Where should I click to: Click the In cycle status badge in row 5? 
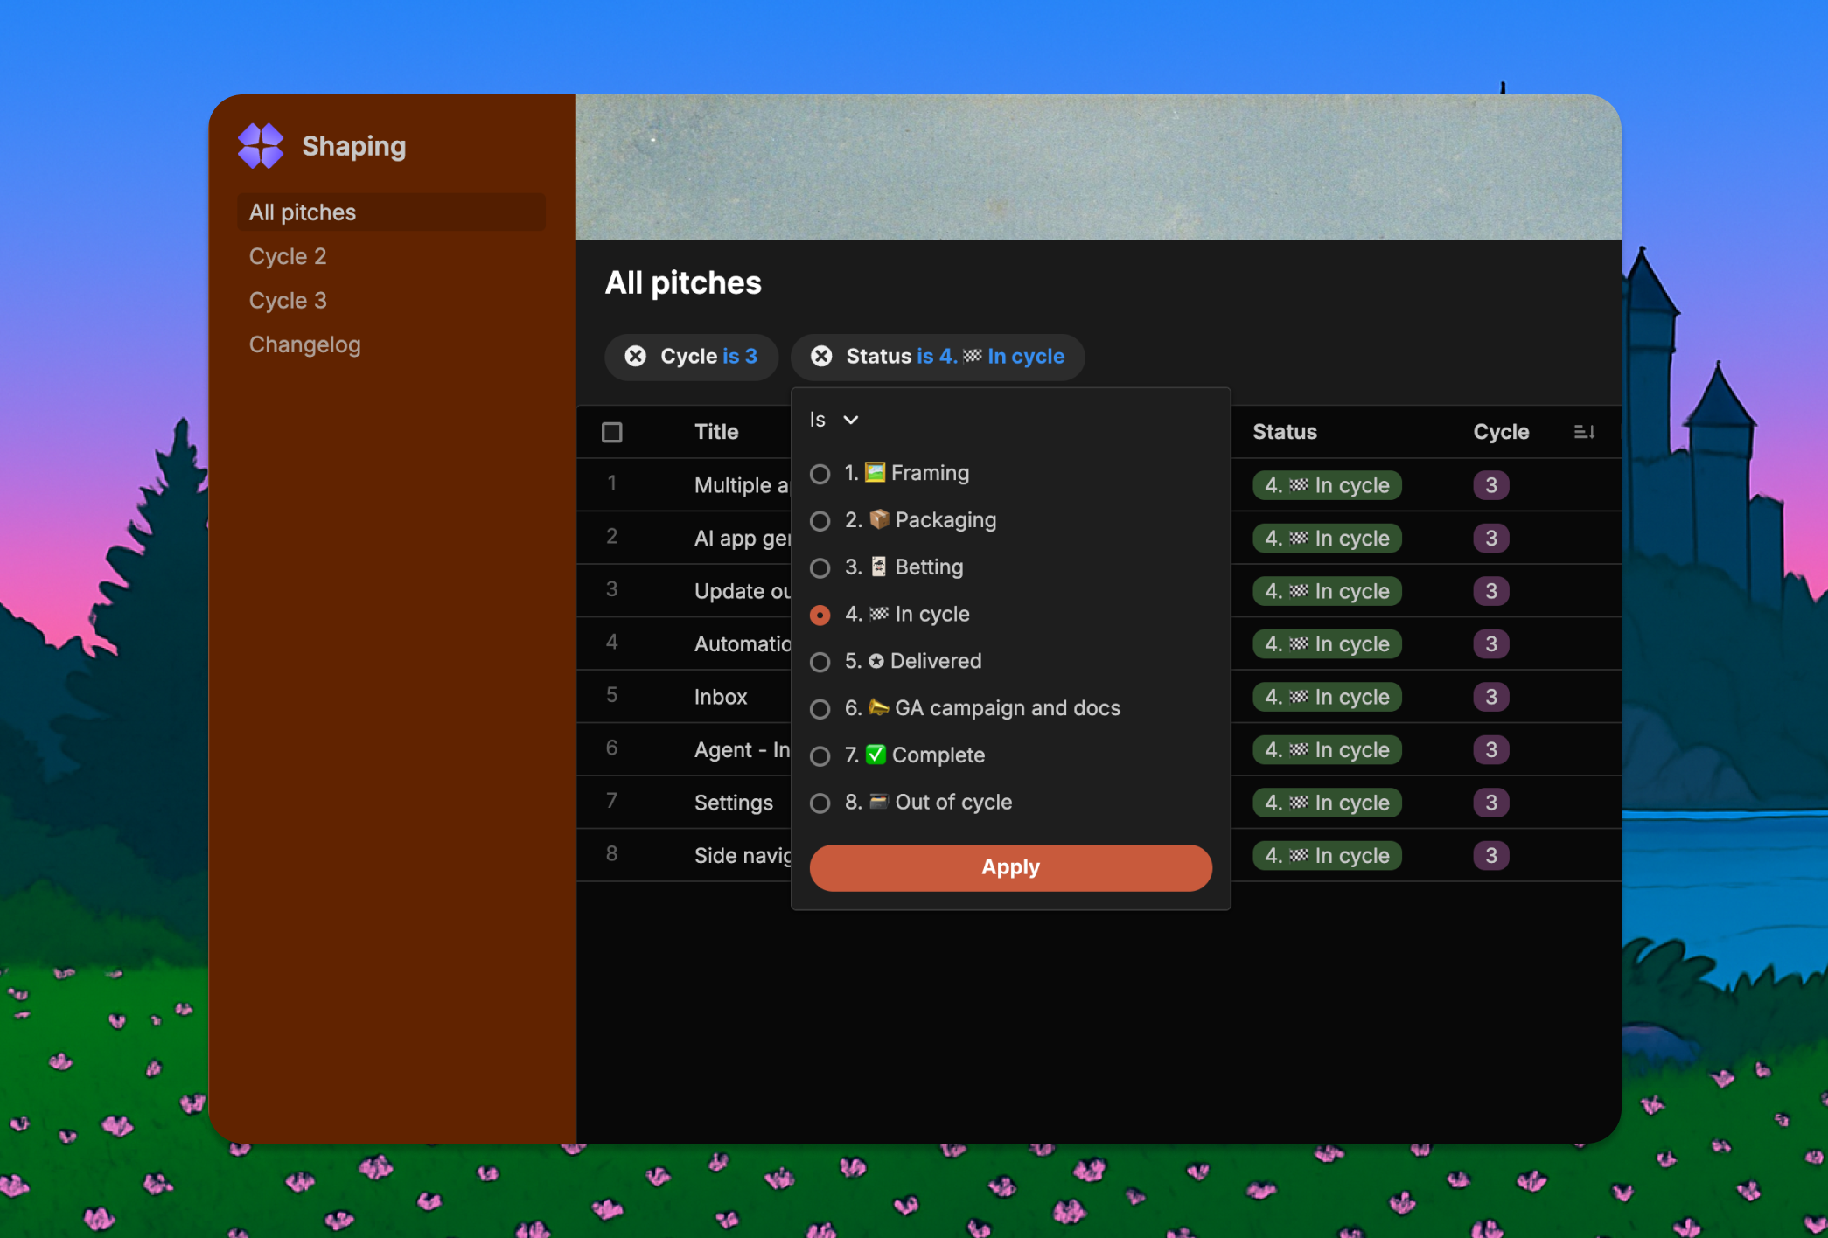pyautogui.click(x=1327, y=697)
